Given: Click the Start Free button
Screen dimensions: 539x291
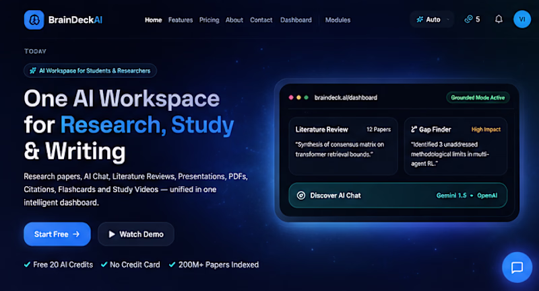Looking at the screenshot, I should 57,234.
